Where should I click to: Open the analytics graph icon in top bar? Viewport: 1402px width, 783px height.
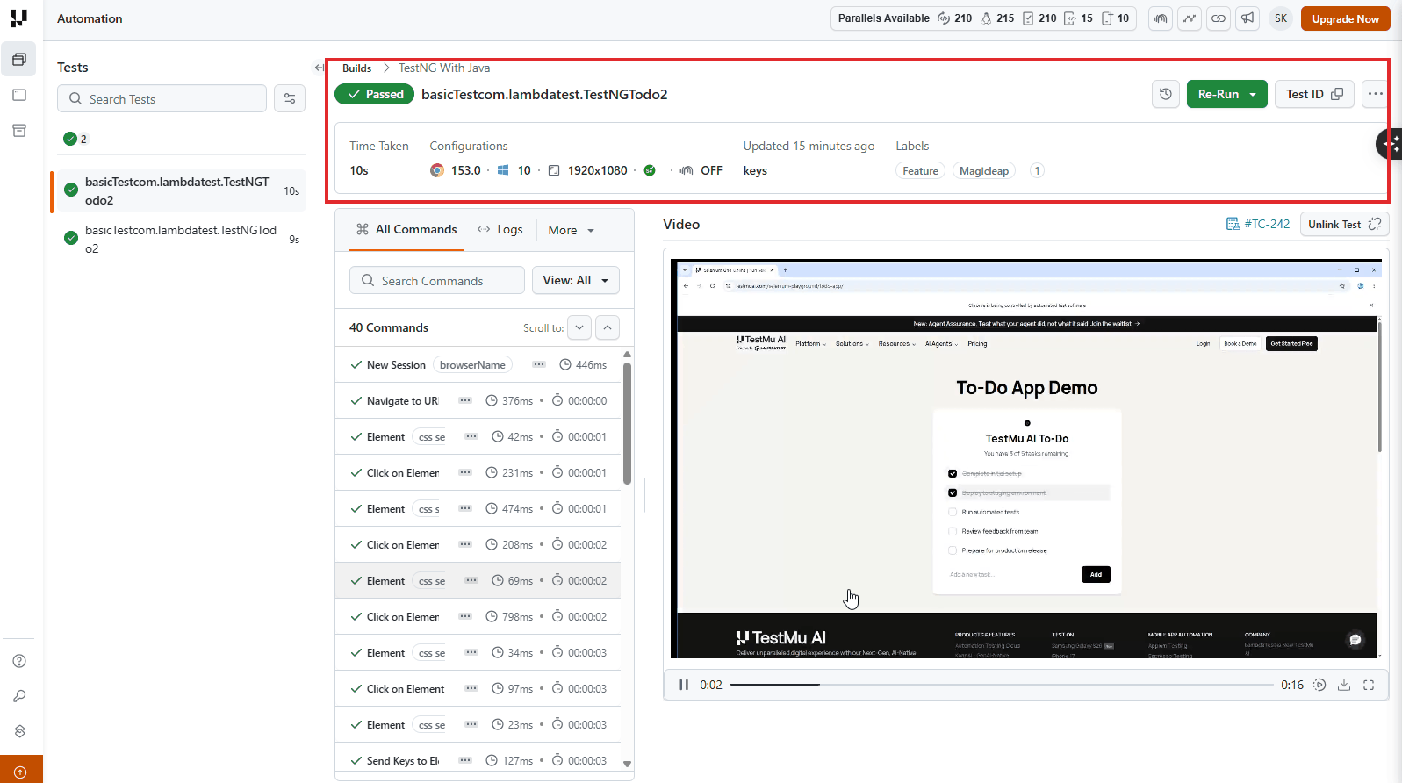(1190, 18)
